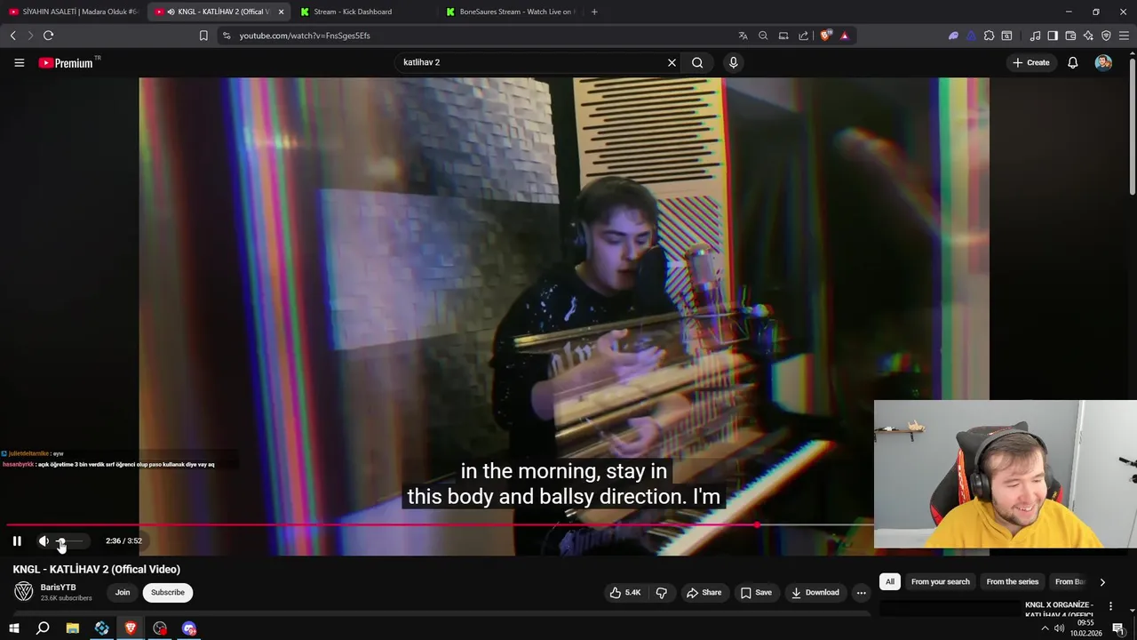Screen dimensions: 1137x640
Task: Switch to the SİYAHIN ASALETİ tab
Action: tap(73, 12)
